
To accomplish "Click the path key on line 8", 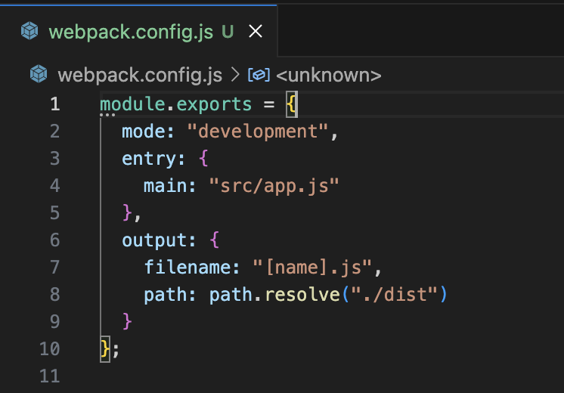I will coord(165,296).
